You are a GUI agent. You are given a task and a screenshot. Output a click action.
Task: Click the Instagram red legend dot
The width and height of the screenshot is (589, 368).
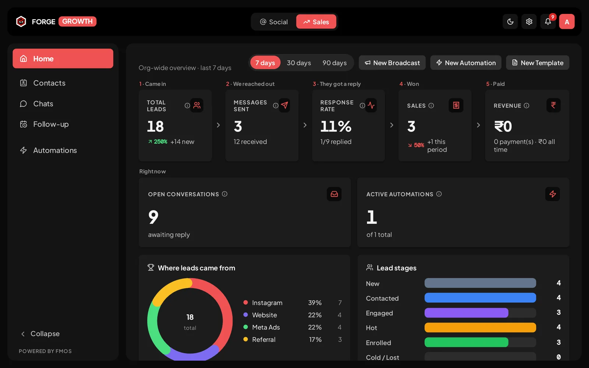pyautogui.click(x=246, y=302)
